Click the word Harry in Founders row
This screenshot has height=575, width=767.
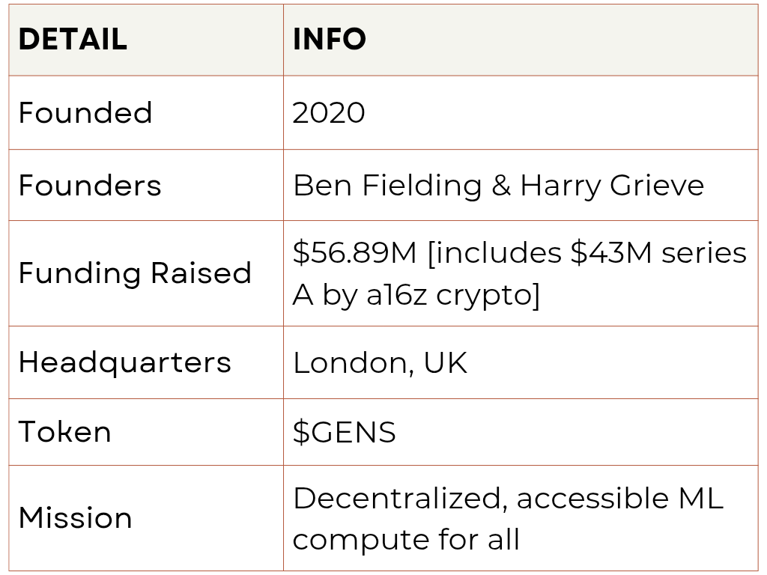click(x=560, y=186)
